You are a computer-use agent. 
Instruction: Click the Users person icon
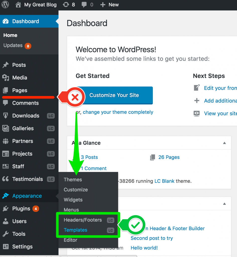[6, 221]
